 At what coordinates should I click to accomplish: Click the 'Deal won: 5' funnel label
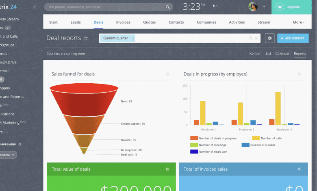click(129, 154)
